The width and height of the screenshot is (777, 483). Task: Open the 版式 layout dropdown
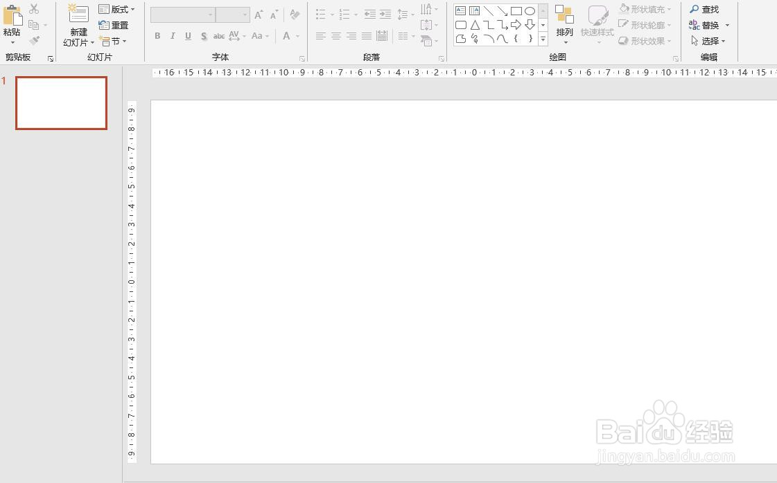pos(117,9)
